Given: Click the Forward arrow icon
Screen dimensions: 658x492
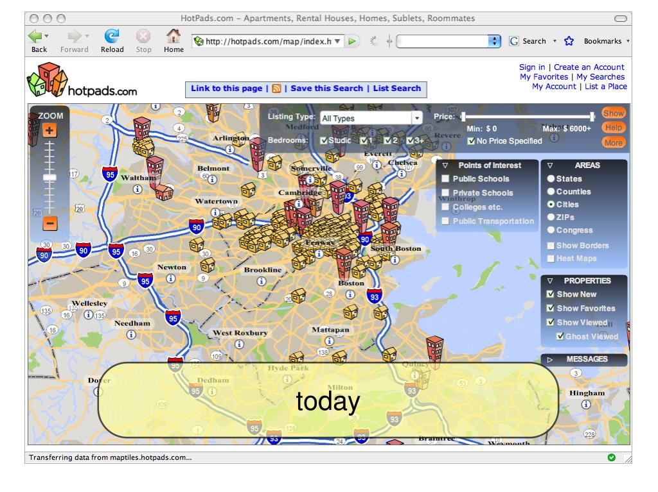Looking at the screenshot, I should [x=75, y=37].
